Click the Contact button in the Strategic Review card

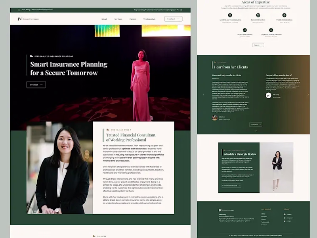click(231, 186)
